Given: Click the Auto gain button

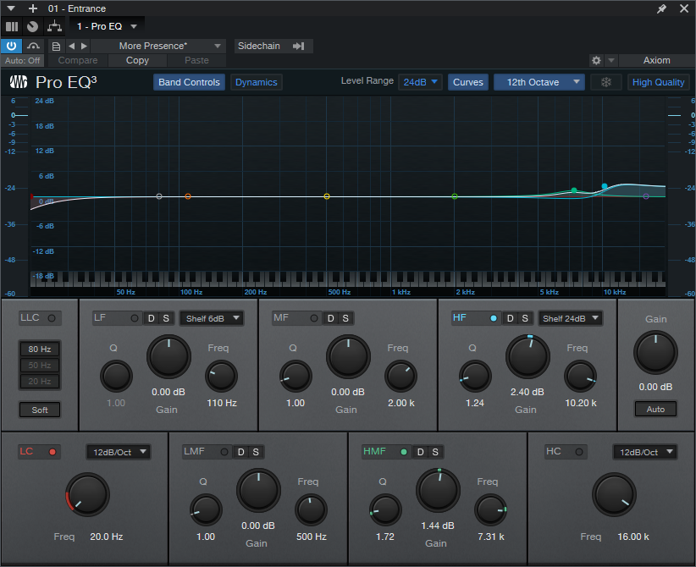Looking at the screenshot, I should click(655, 409).
